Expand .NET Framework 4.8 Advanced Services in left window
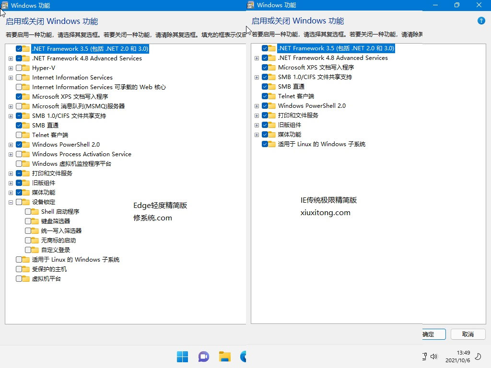The width and height of the screenshot is (491, 368). 11,58
